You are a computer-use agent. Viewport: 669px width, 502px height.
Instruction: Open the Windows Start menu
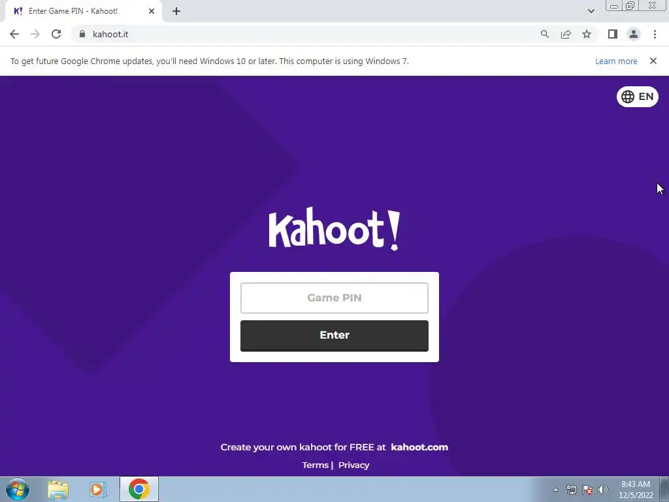tap(18, 489)
